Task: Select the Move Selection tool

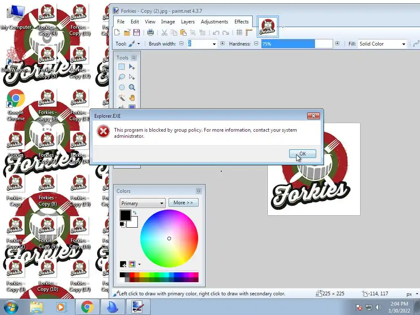Action: (132, 77)
